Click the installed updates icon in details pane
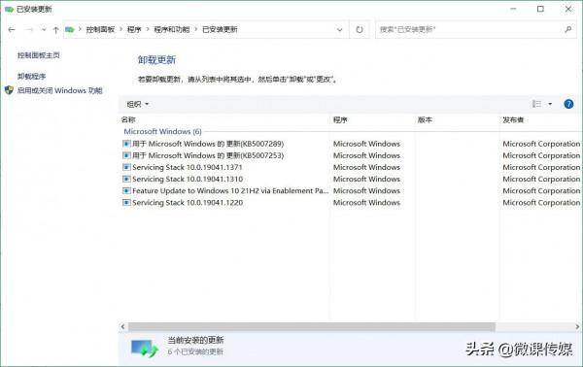583x367 pixels. point(145,348)
